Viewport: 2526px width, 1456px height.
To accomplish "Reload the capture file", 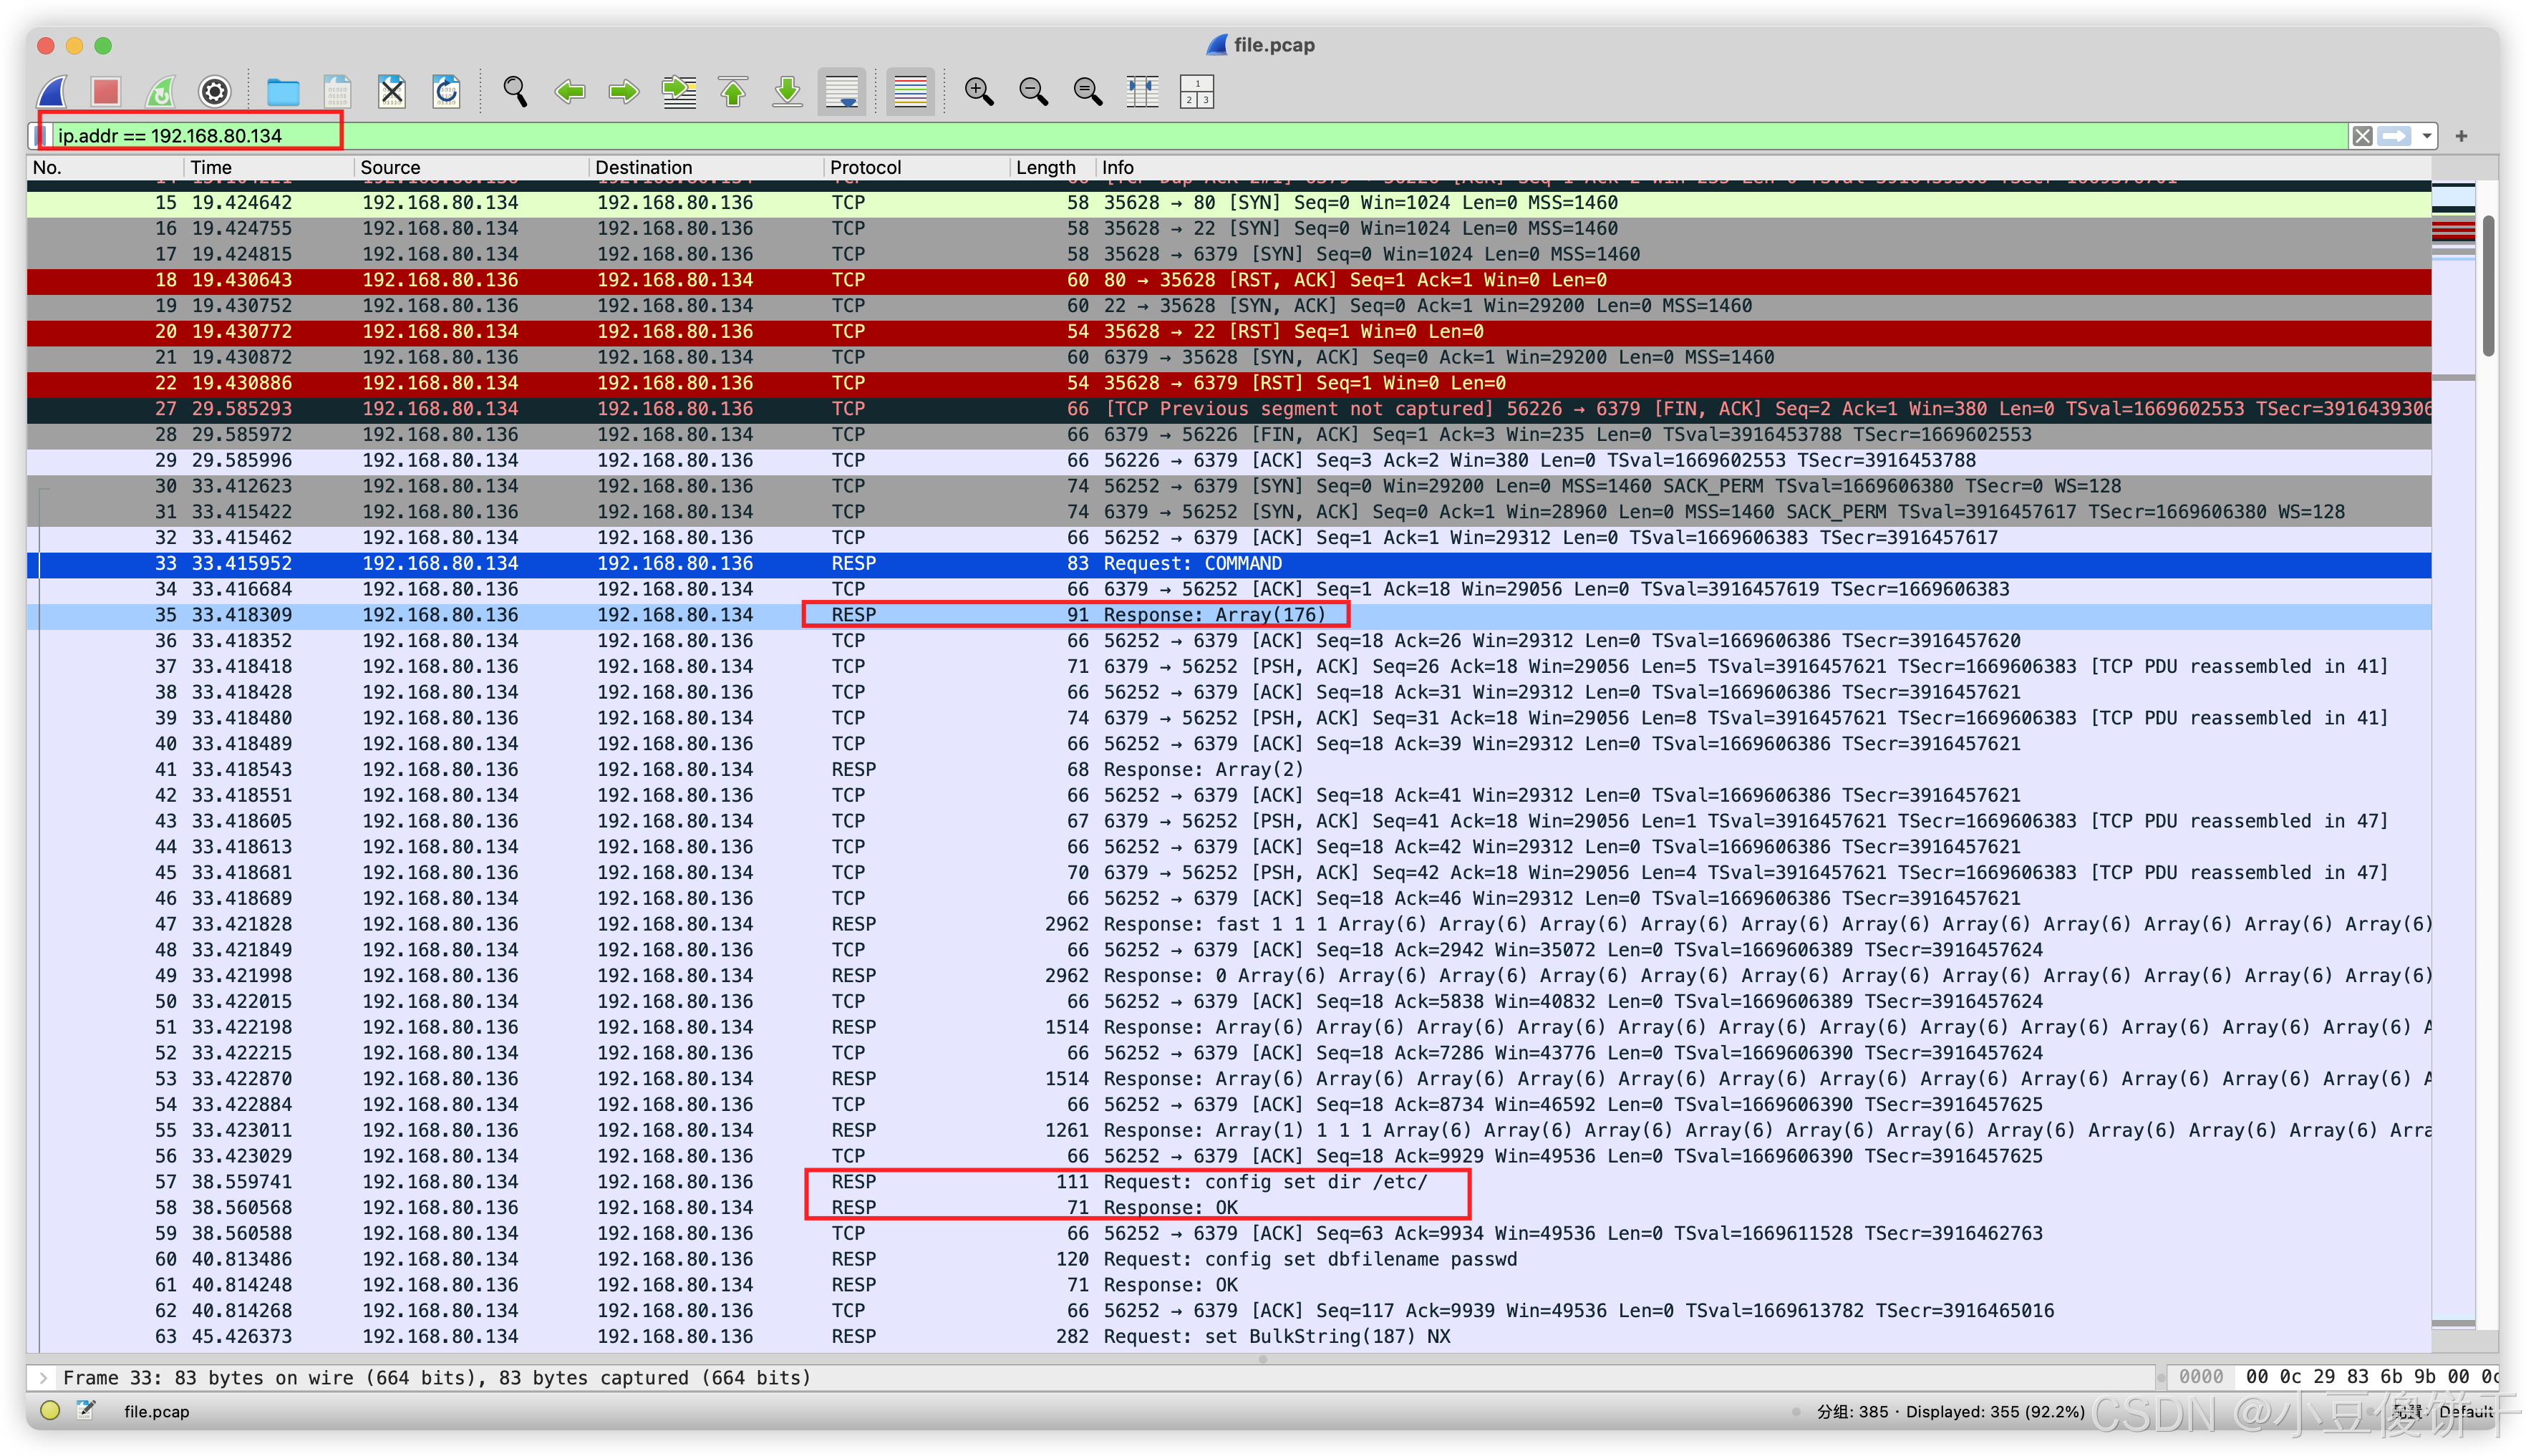I will click(446, 91).
